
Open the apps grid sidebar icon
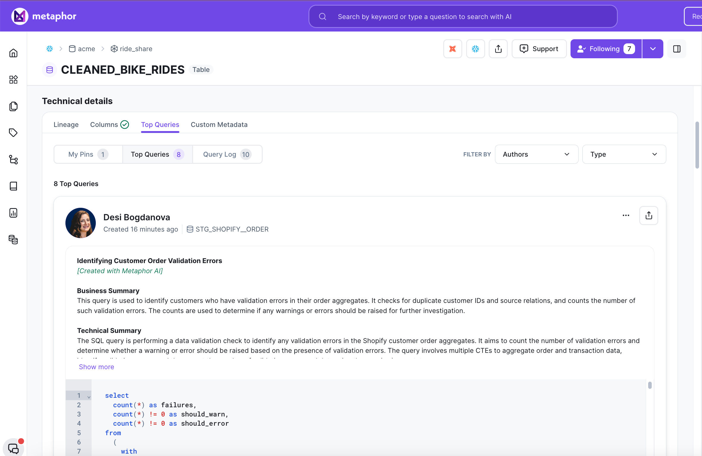click(x=13, y=80)
